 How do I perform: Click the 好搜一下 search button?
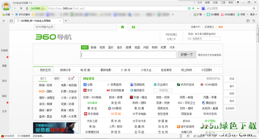pyautogui.click(x=187, y=55)
